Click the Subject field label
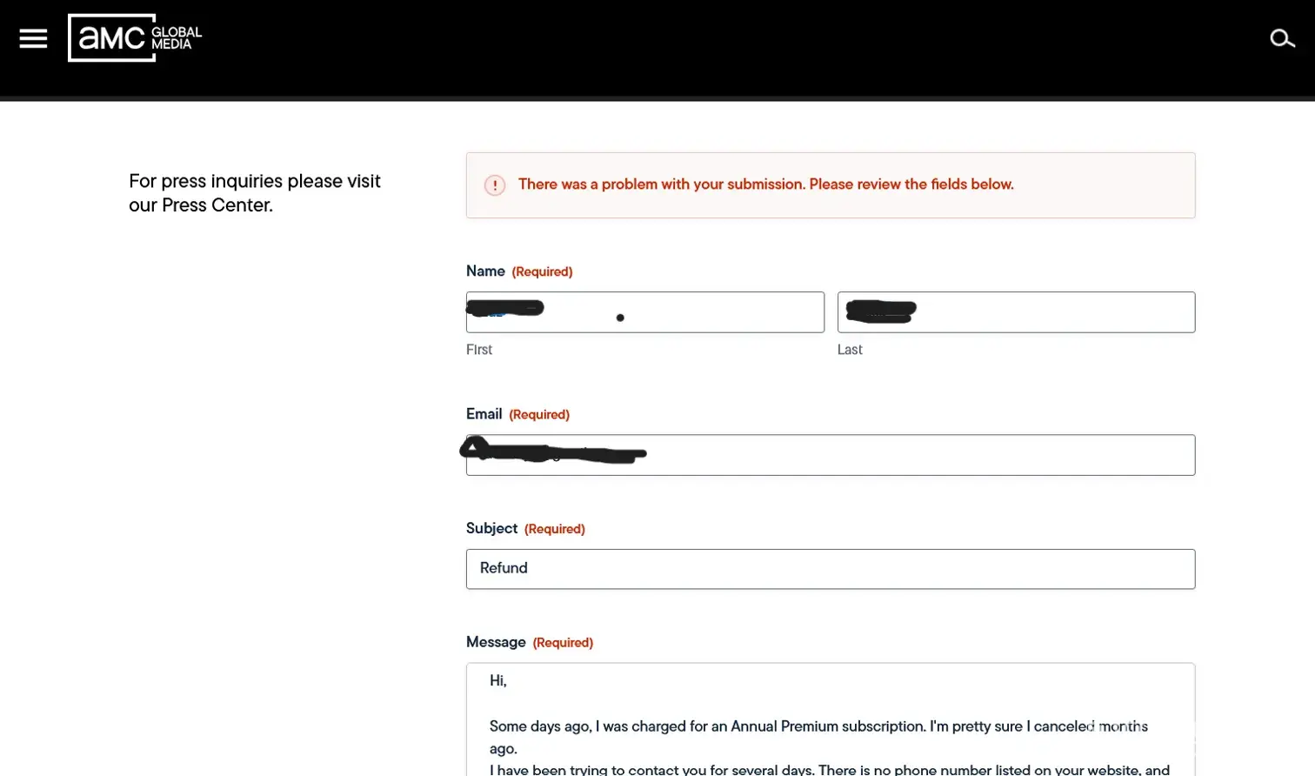 pos(491,528)
